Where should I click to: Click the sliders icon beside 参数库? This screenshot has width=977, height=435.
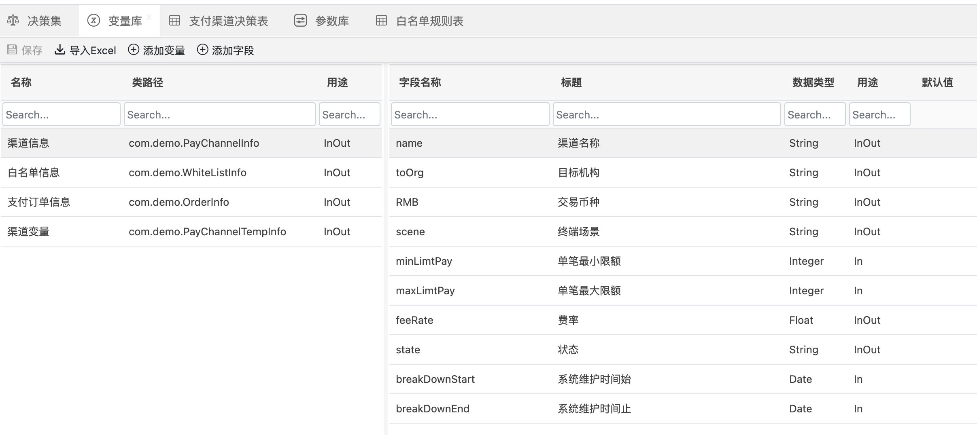tap(300, 21)
